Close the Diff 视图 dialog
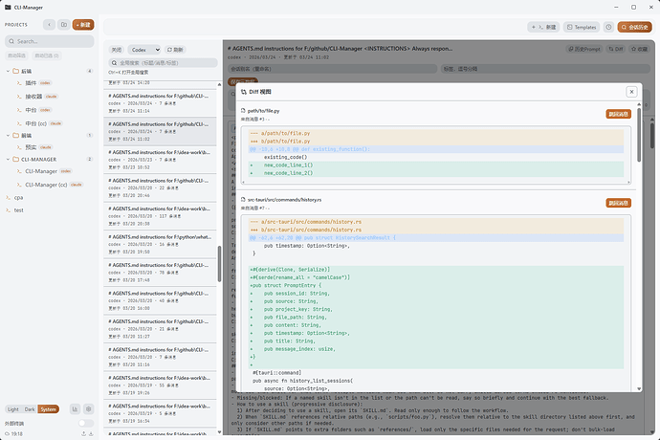This screenshot has width=660, height=440. 631,92
